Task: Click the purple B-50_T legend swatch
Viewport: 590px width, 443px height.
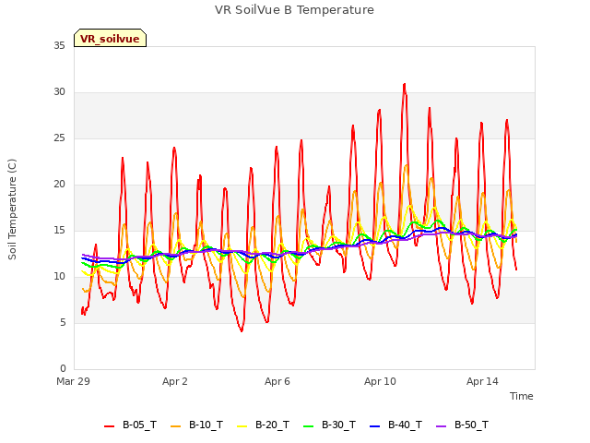Action: click(x=441, y=426)
